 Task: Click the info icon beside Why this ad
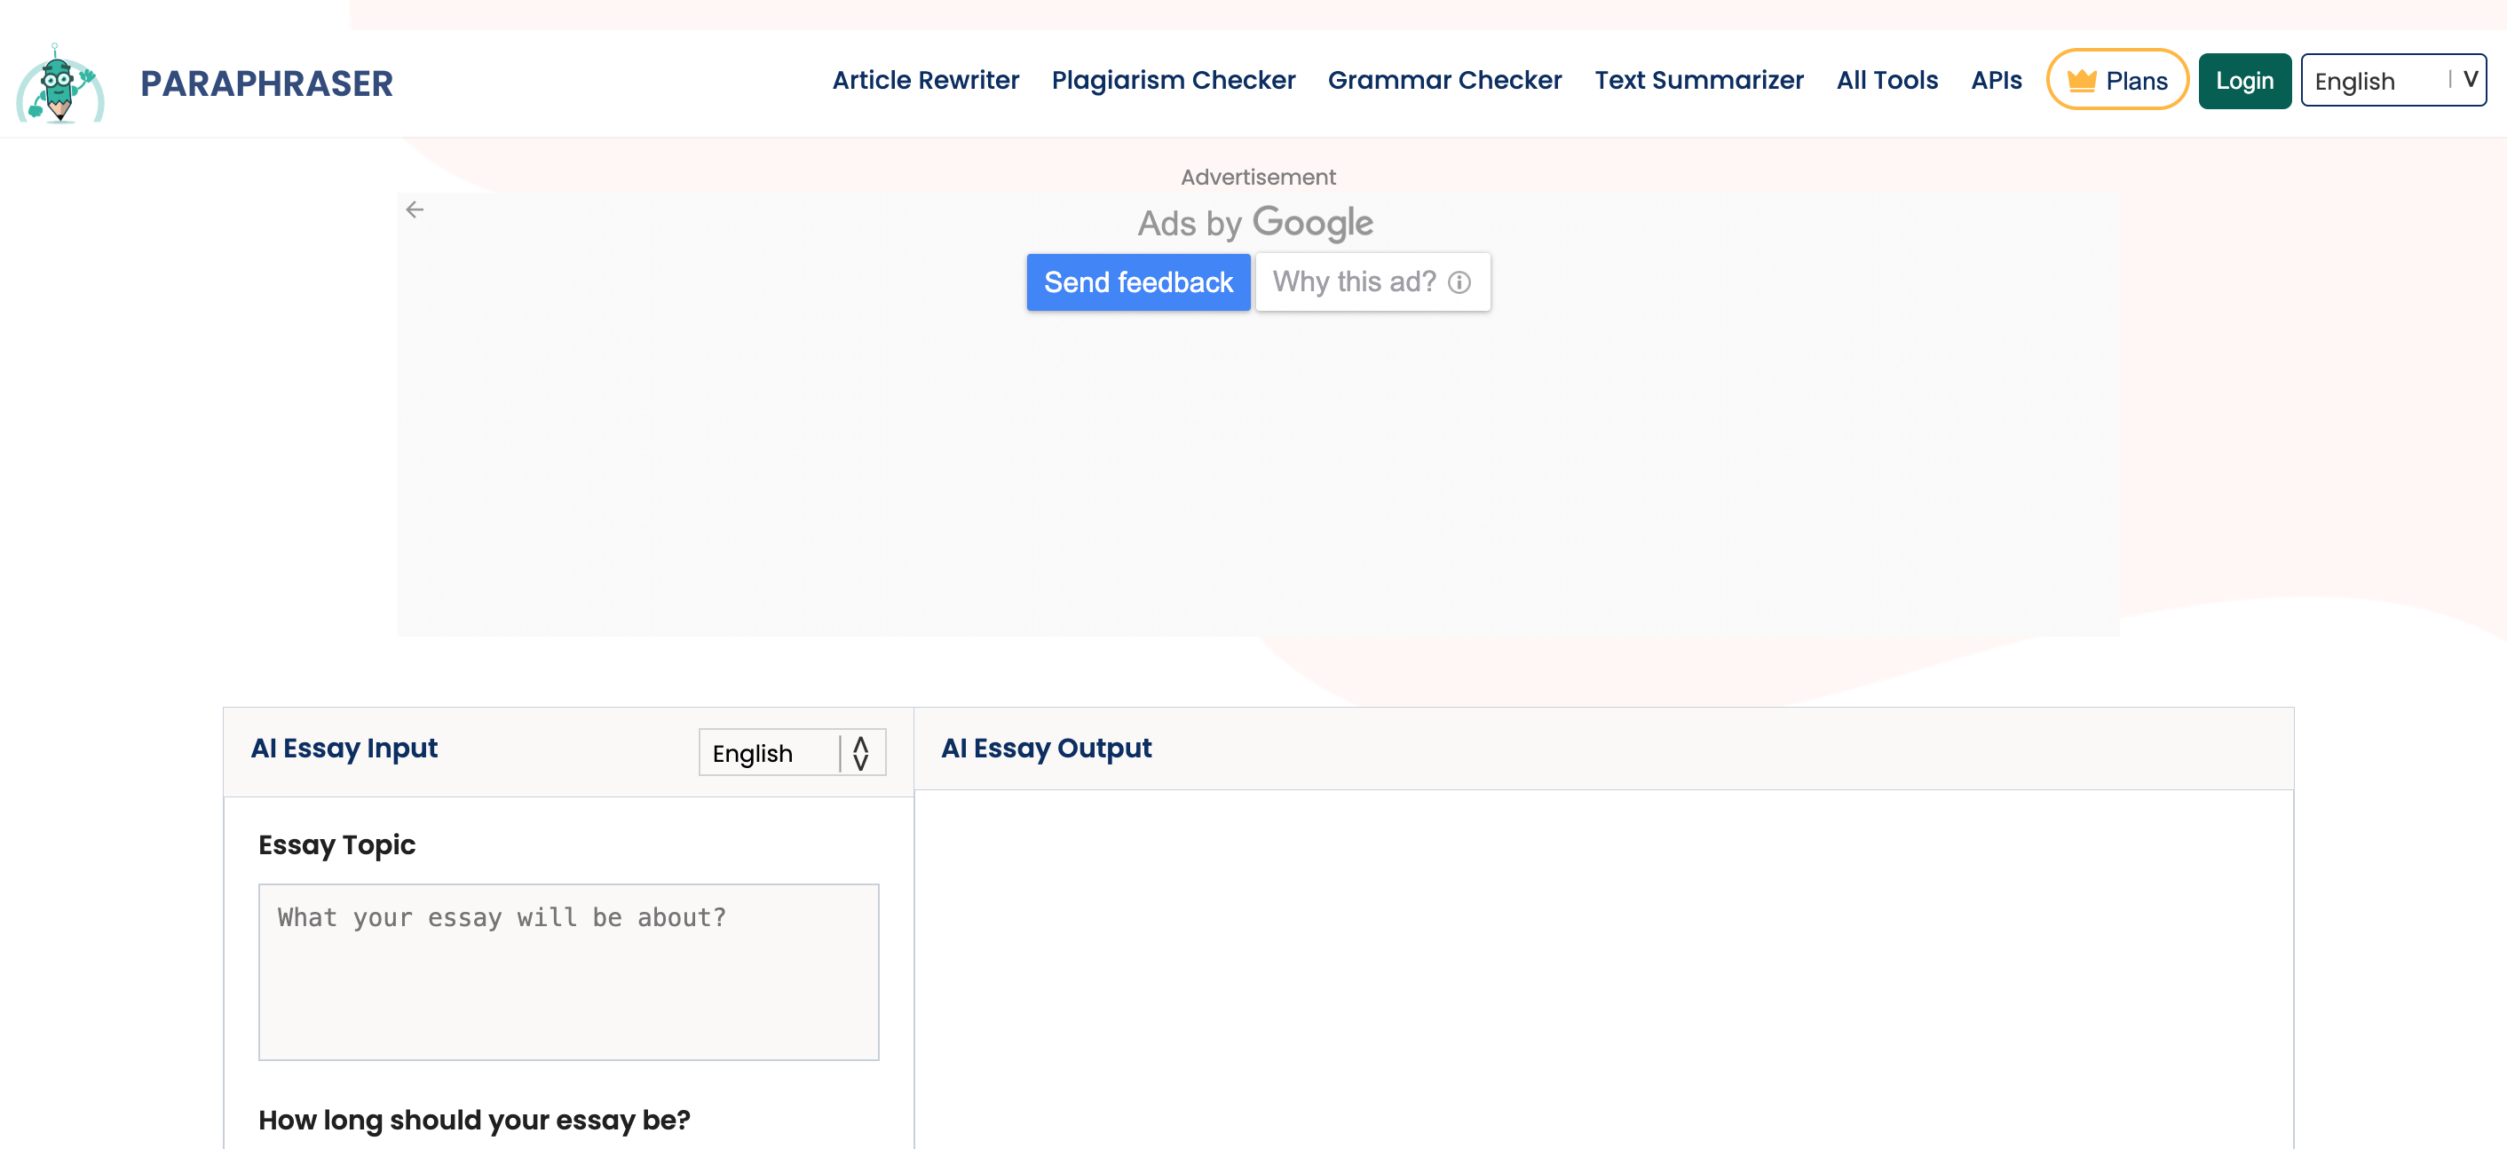pyautogui.click(x=1459, y=282)
